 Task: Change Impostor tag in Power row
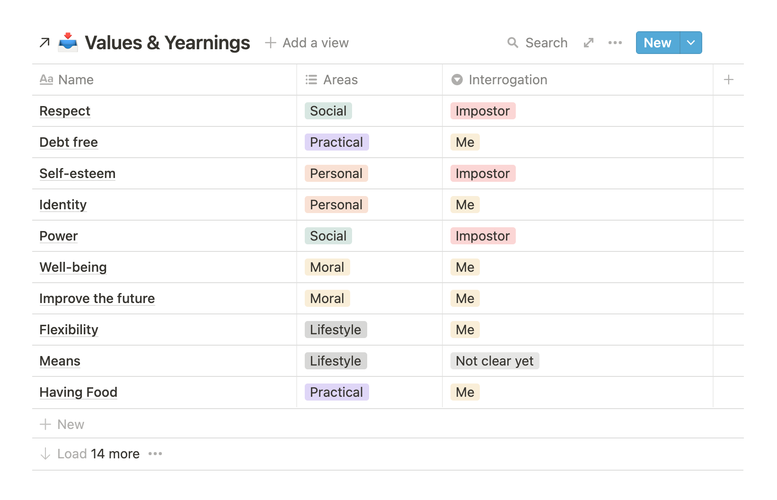click(483, 236)
